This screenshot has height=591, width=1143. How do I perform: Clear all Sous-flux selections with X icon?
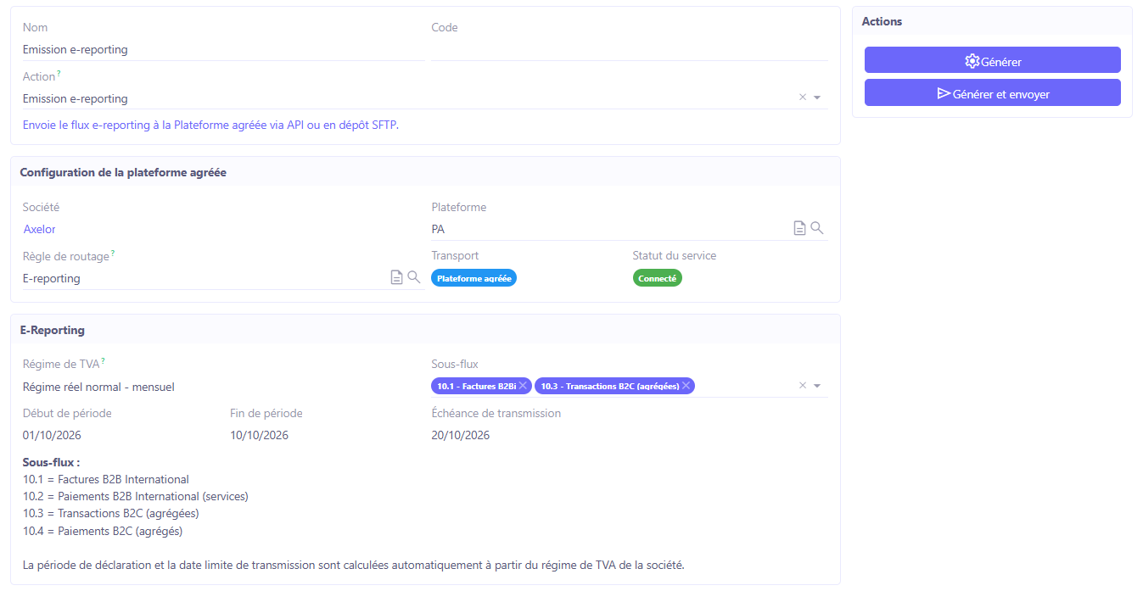point(803,386)
